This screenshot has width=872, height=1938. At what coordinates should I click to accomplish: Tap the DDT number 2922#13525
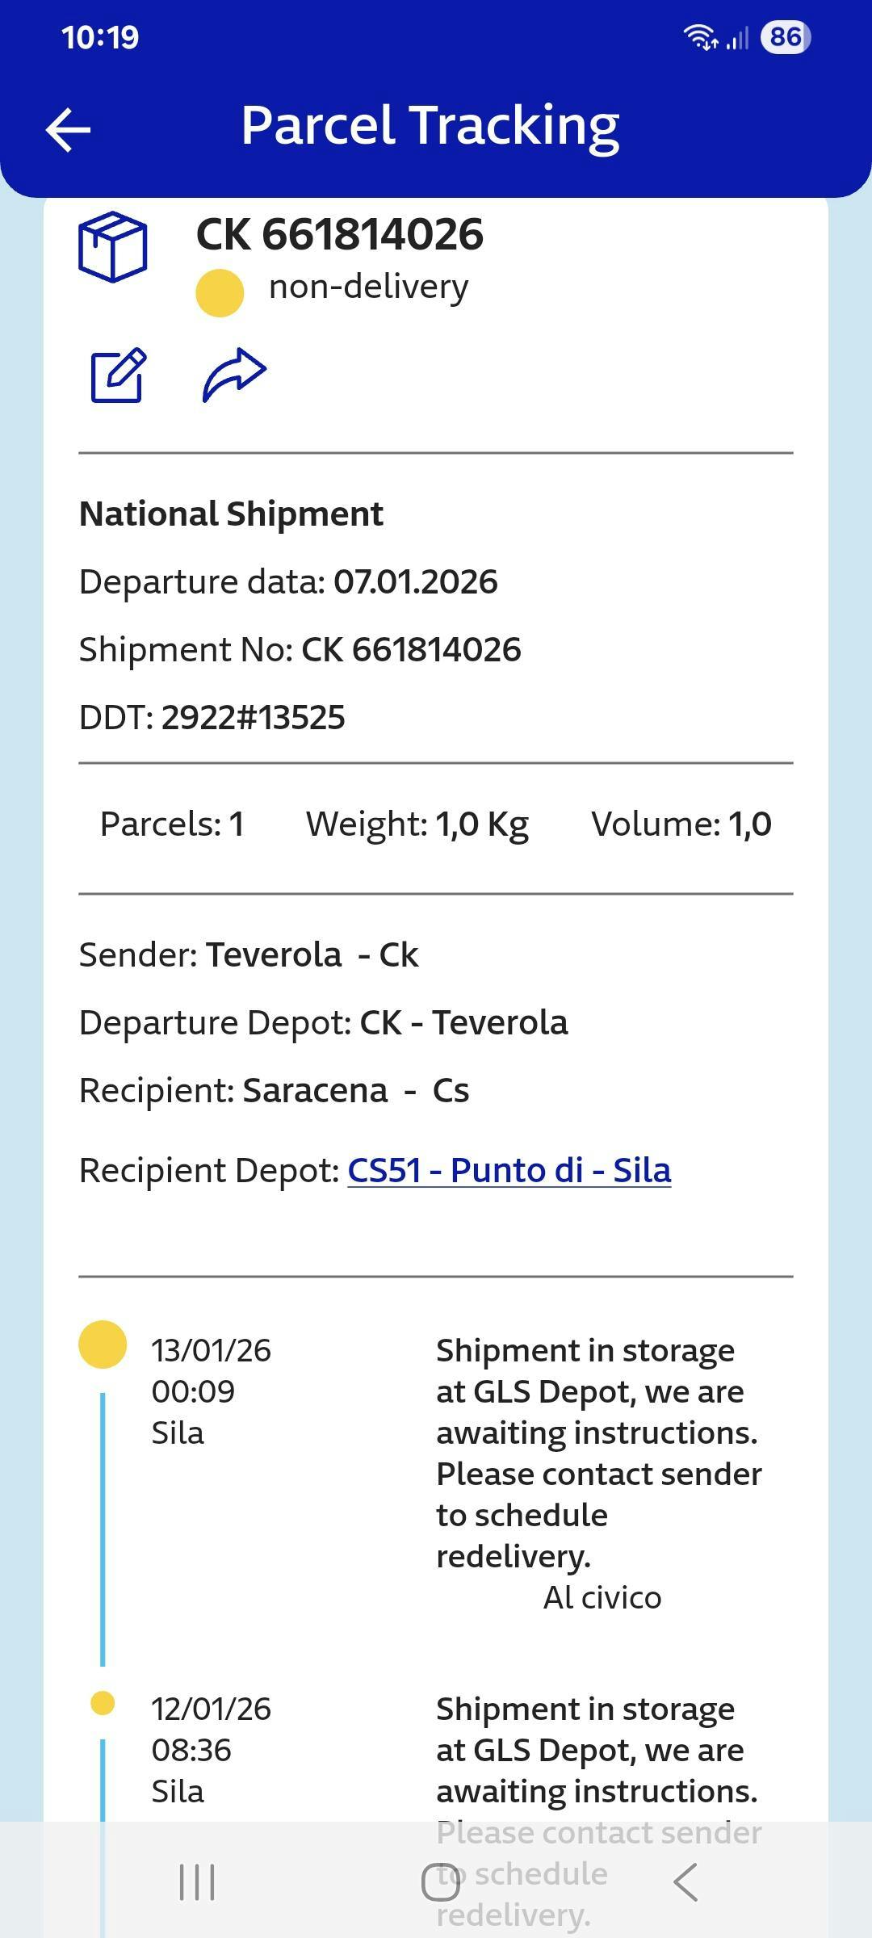pos(253,717)
